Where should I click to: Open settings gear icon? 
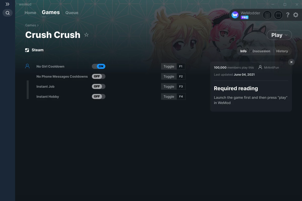click(296, 15)
